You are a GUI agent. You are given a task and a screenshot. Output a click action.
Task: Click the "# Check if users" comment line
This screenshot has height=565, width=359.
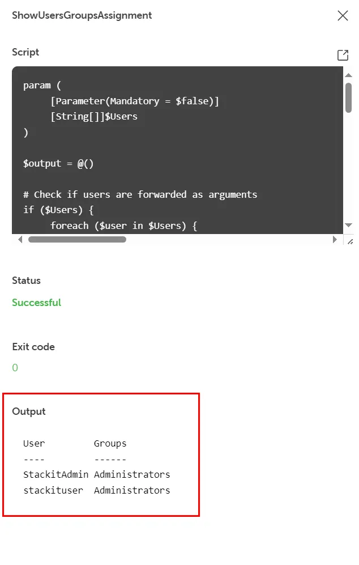140,194
